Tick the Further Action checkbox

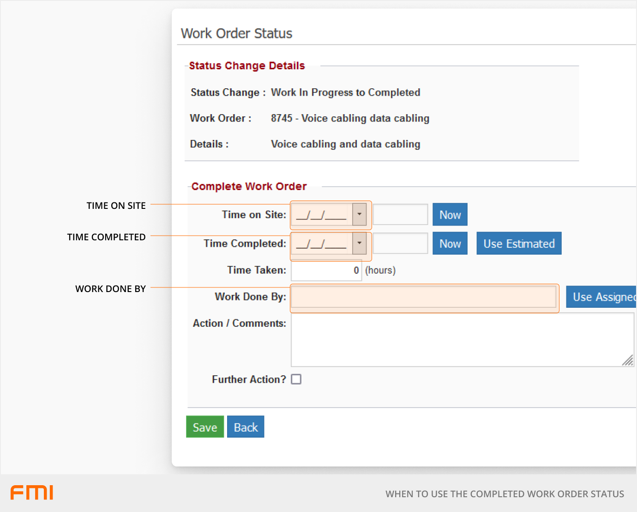click(x=296, y=379)
